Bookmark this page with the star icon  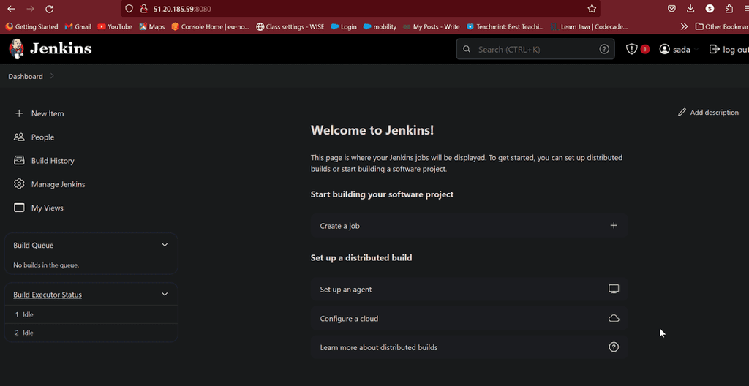[x=592, y=9]
